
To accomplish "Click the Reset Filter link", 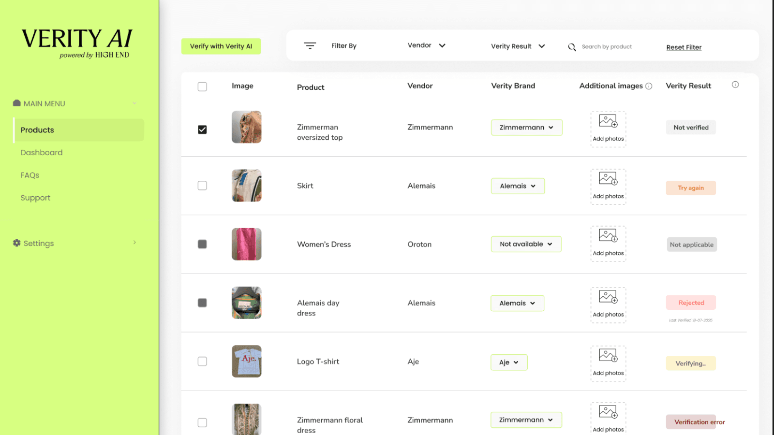I will point(684,47).
